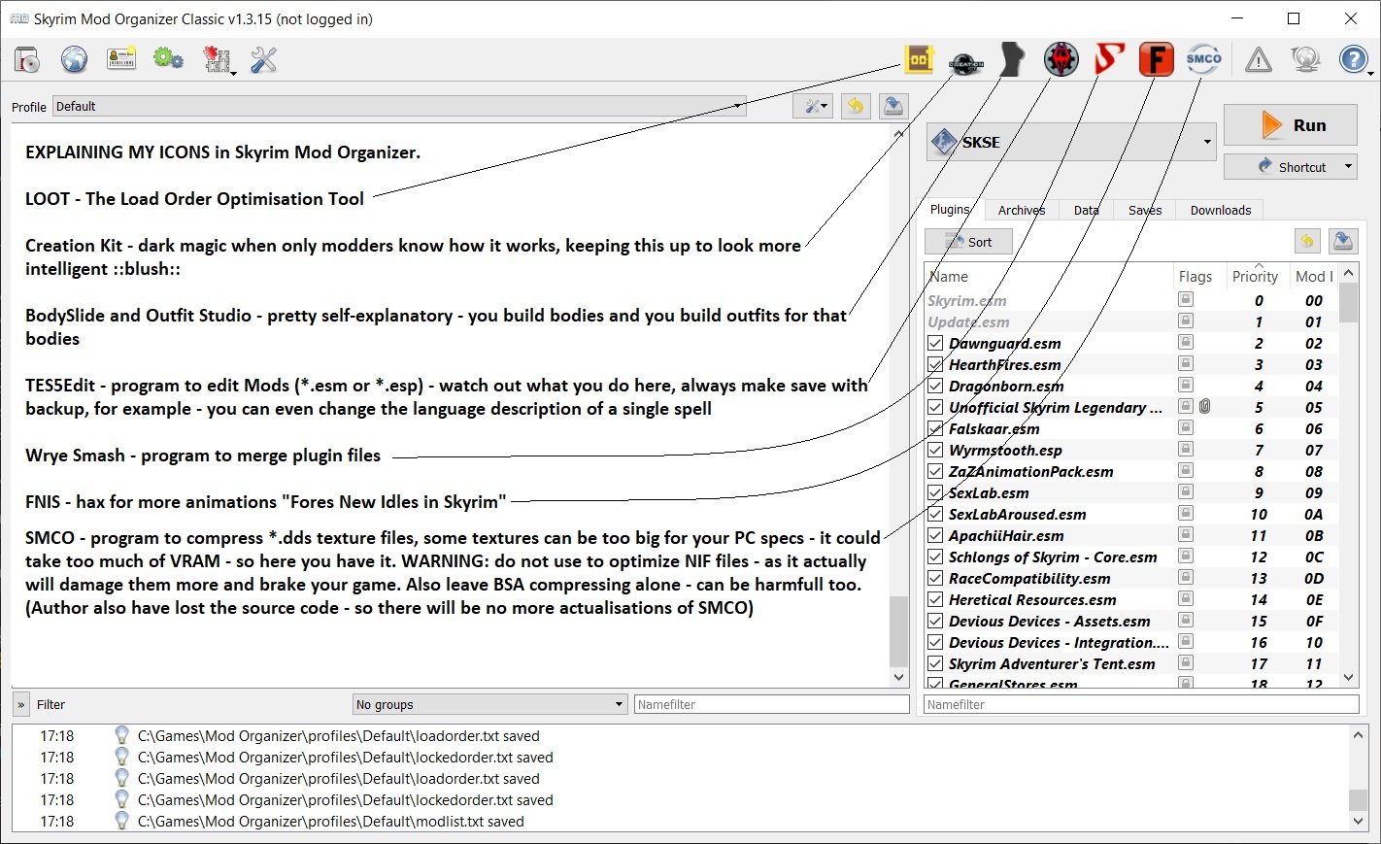Uncheck the Falskaar.esm plugin
The width and height of the screenshot is (1381, 844).
tap(935, 428)
